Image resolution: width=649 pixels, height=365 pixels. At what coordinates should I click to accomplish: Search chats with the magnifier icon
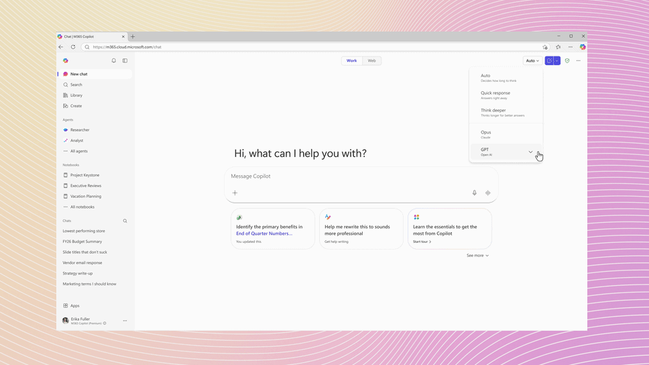(x=125, y=221)
